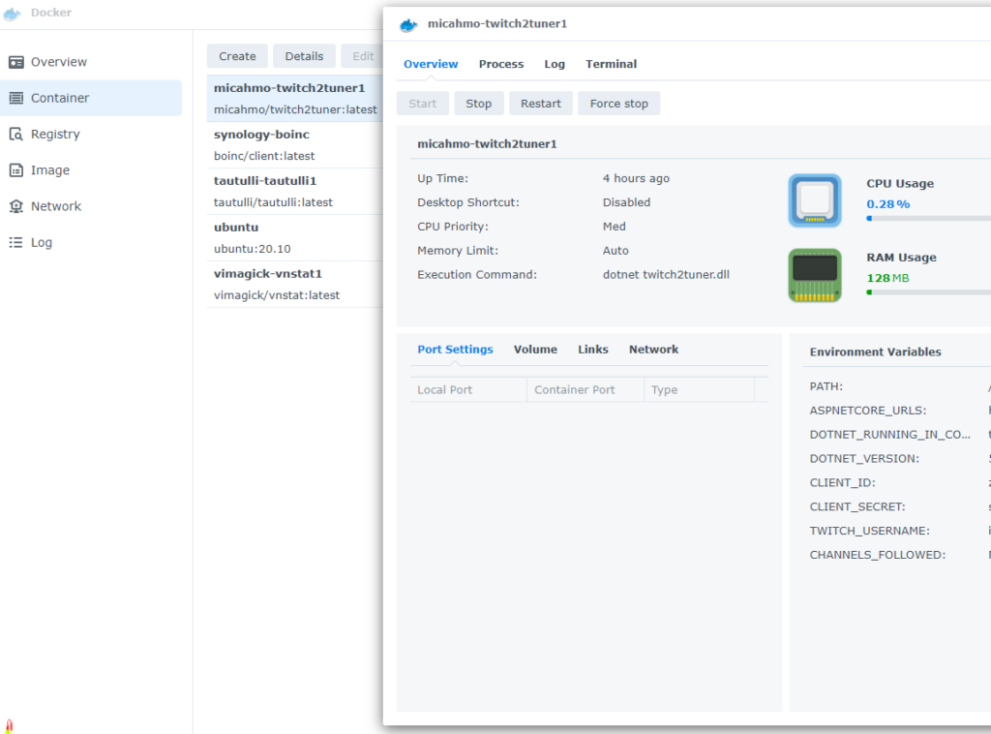The width and height of the screenshot is (991, 734).
Task: Select tautulli-tautulli1 container row
Action: point(295,192)
